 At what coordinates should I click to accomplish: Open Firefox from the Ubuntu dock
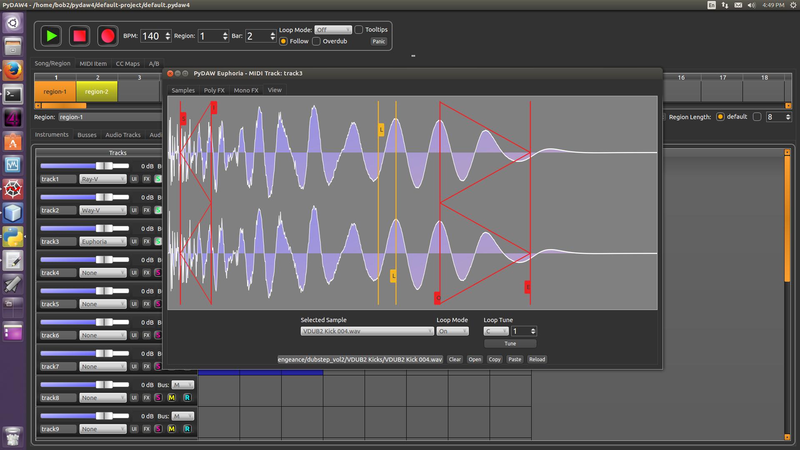12,70
